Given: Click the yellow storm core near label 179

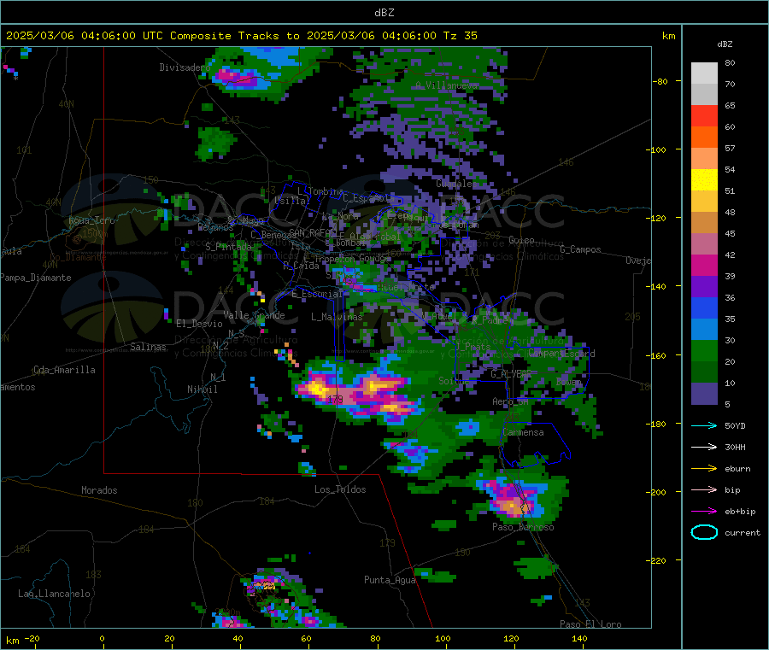Looking at the screenshot, I should [318, 389].
